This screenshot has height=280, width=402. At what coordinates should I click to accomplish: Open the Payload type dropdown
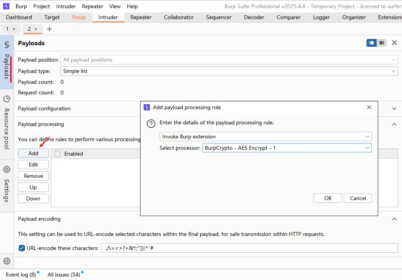[x=229, y=71]
